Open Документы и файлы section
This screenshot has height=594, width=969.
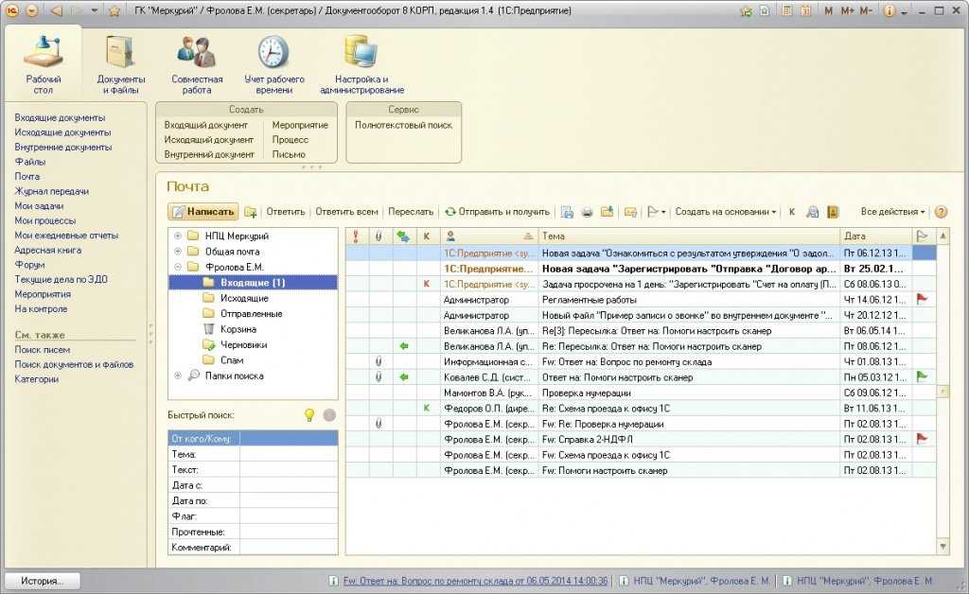point(120,63)
